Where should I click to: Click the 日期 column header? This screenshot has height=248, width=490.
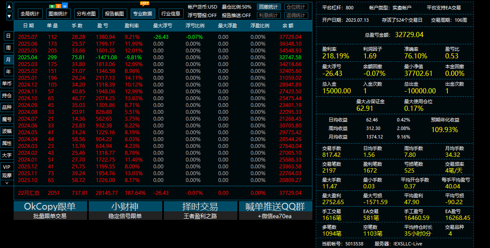pyautogui.click(x=29, y=26)
